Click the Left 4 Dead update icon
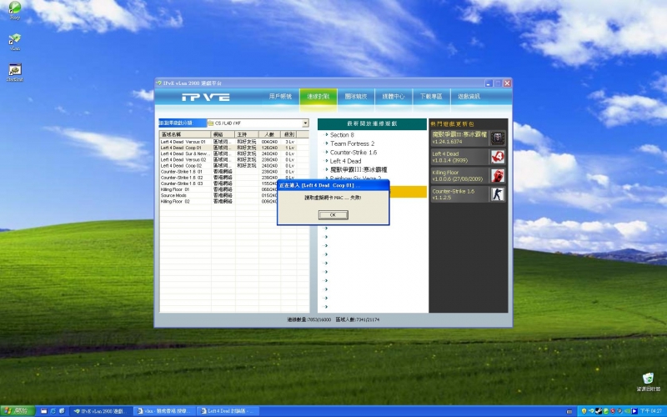The image size is (667, 417). pos(497,157)
